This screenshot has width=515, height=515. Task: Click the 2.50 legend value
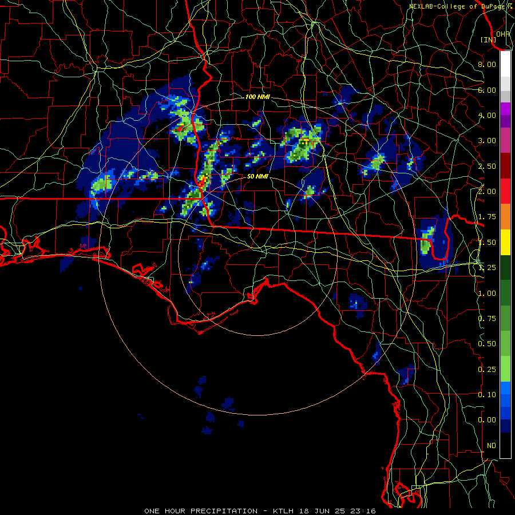[487, 166]
